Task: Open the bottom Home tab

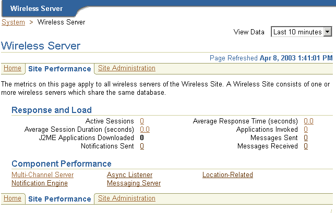Action: (13, 198)
